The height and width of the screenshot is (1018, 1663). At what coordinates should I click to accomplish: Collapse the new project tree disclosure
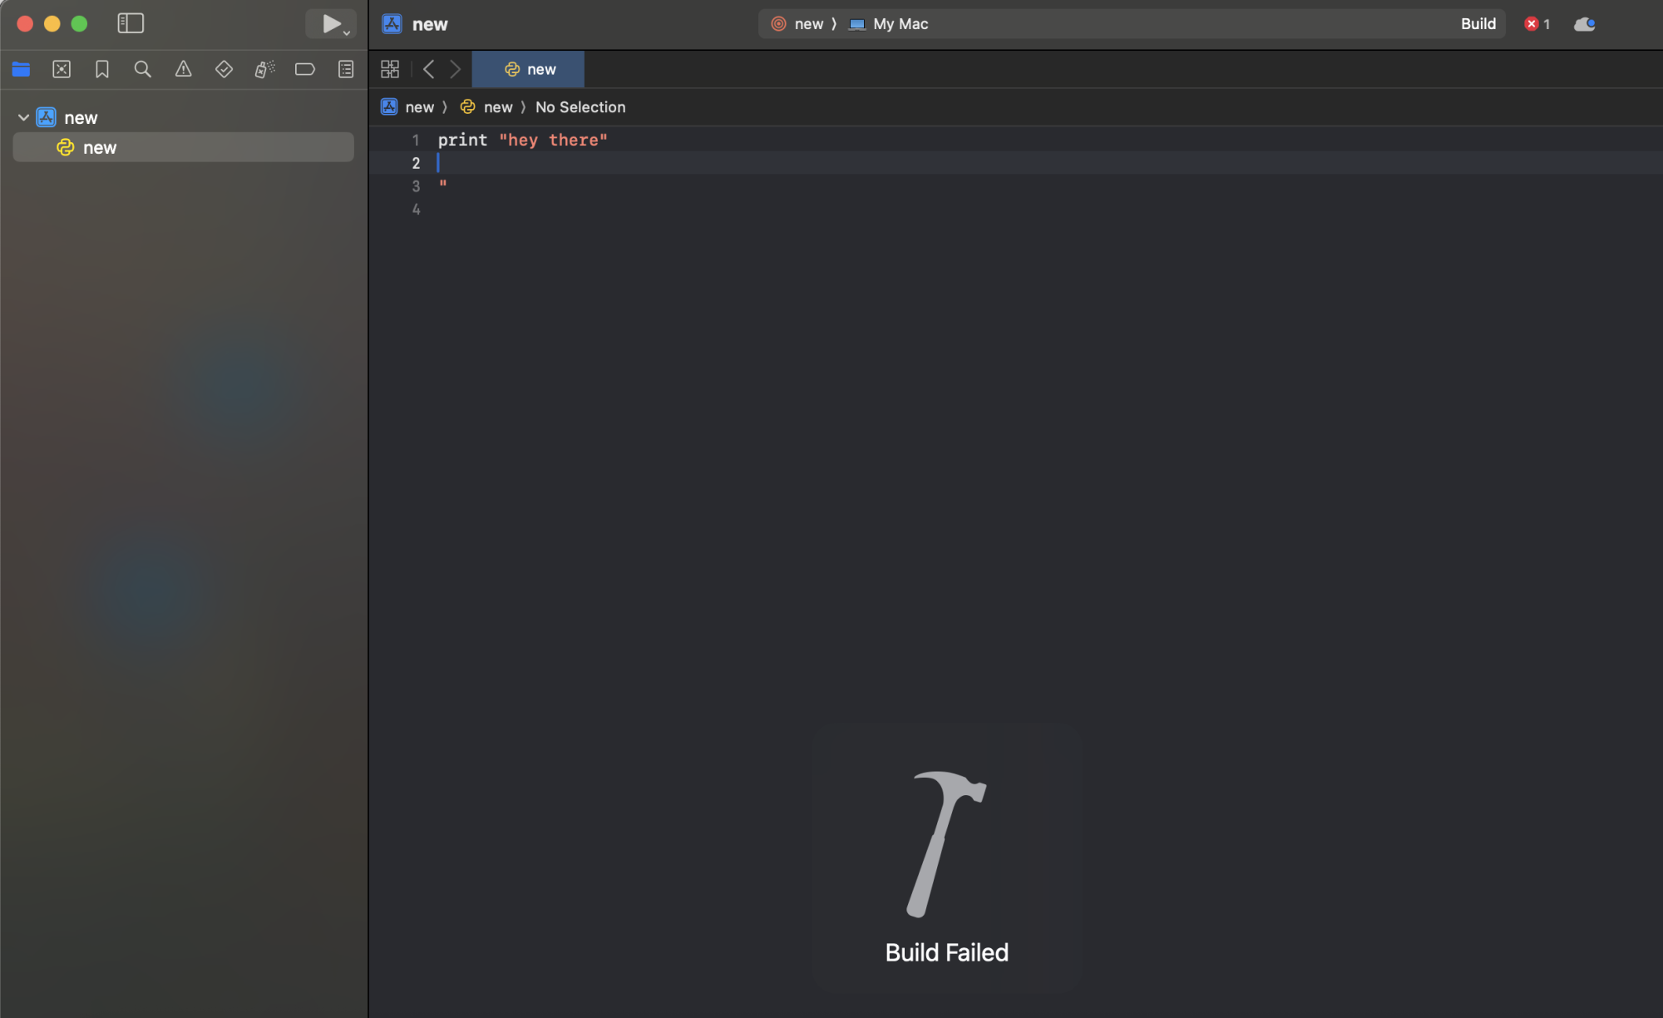(23, 117)
